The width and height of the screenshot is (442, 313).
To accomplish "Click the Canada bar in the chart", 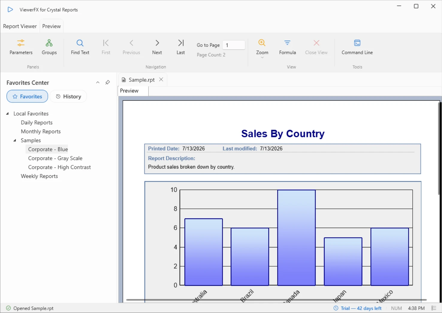I will point(296,238).
